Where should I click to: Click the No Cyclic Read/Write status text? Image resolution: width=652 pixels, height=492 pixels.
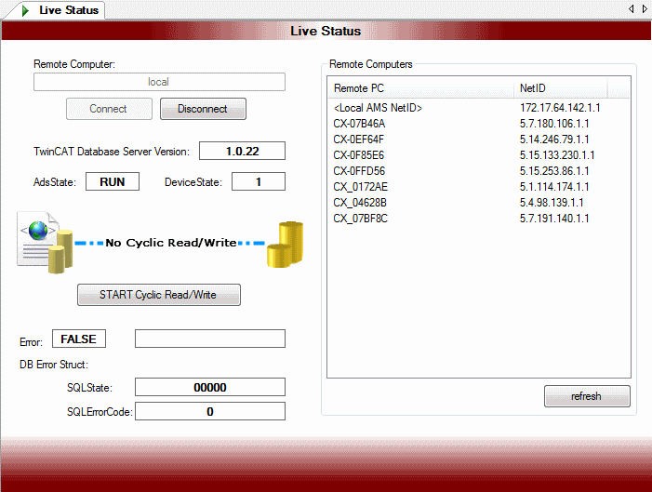(171, 243)
